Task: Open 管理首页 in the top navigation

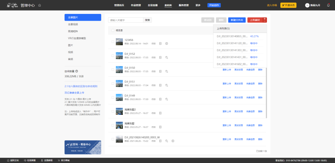Action: point(119,5)
